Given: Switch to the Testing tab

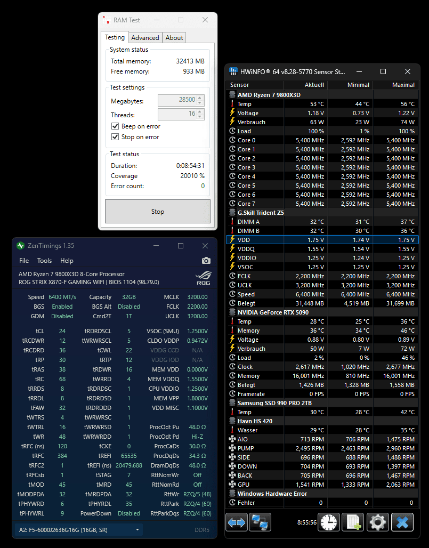Looking at the screenshot, I should coord(115,37).
